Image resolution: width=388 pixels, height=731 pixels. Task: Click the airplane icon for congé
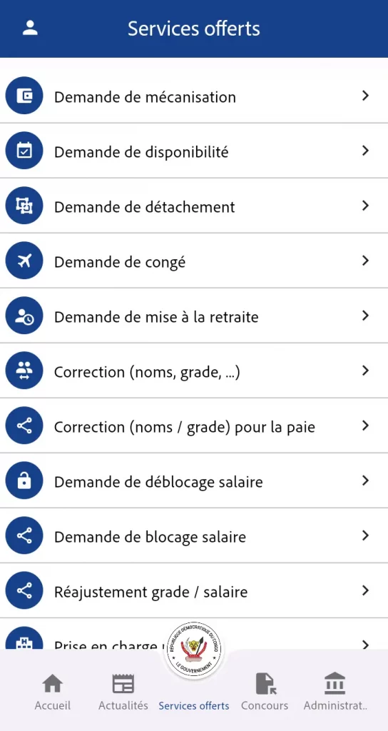(x=24, y=261)
